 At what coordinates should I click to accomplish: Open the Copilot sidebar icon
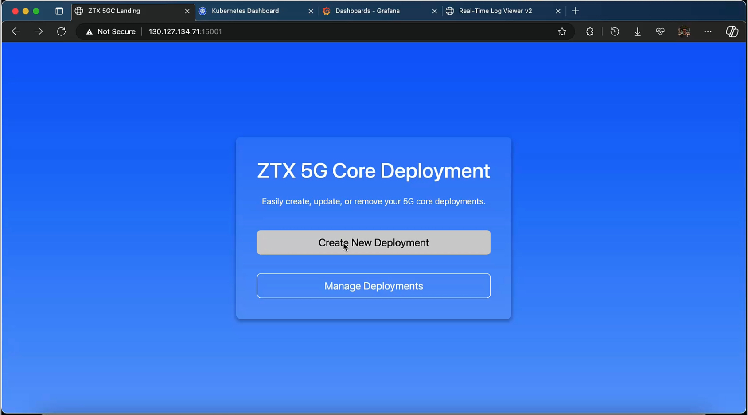pos(732,31)
